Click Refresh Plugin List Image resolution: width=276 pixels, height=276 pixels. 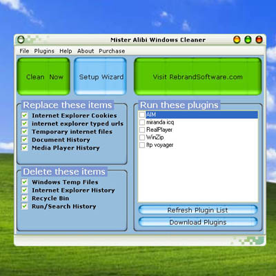point(198,210)
